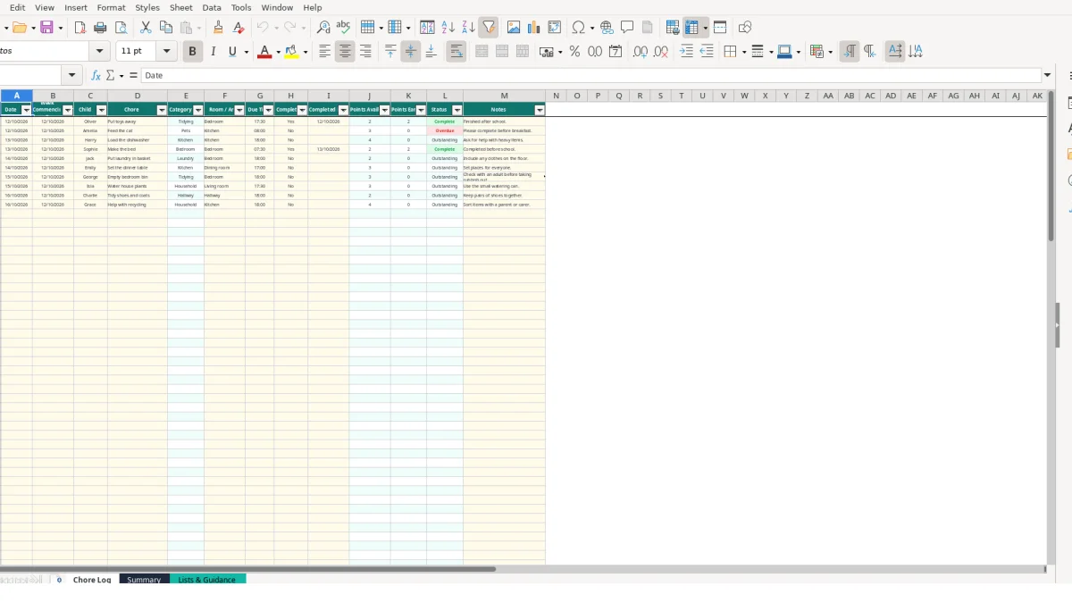The width and height of the screenshot is (1072, 603).
Task: Apply the blue border color swatch
Action: tap(783, 53)
